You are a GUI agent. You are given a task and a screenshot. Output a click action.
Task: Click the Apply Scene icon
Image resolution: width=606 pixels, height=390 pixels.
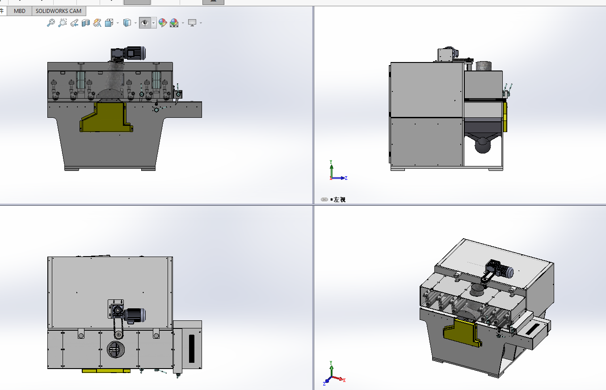(x=174, y=23)
